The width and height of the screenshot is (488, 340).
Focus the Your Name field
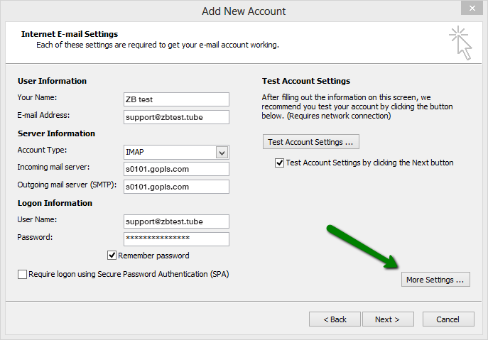coord(175,99)
